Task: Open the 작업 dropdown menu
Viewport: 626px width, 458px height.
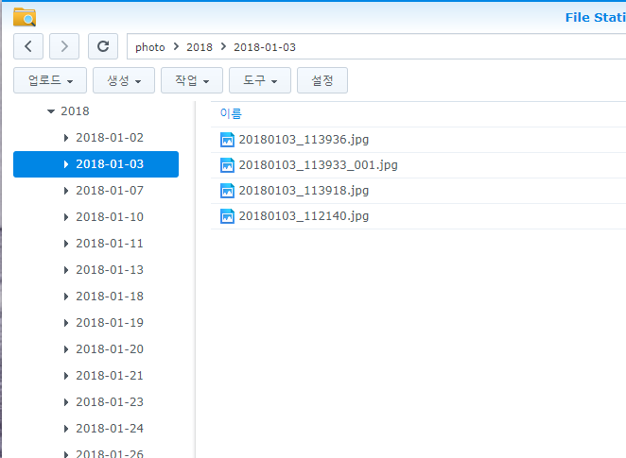Action: 192,80
